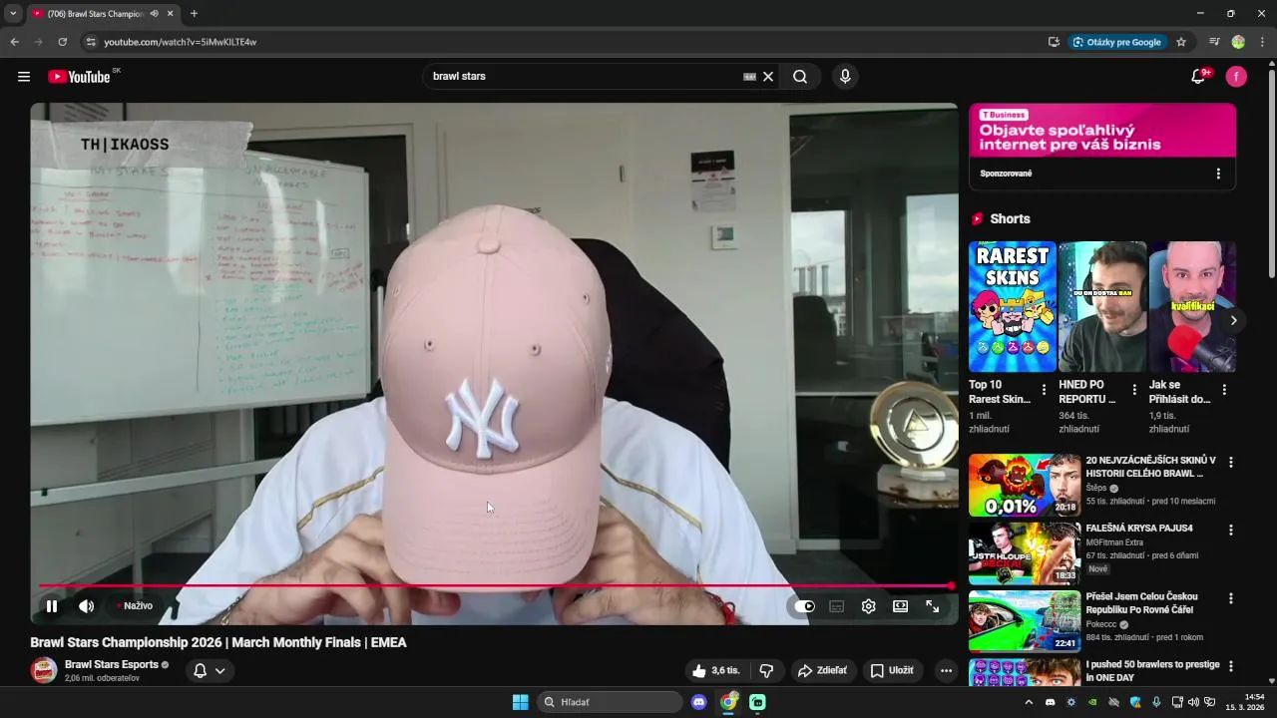Toggle subtitles in the player
Viewport: 1277px width, 718px height.
(x=837, y=606)
